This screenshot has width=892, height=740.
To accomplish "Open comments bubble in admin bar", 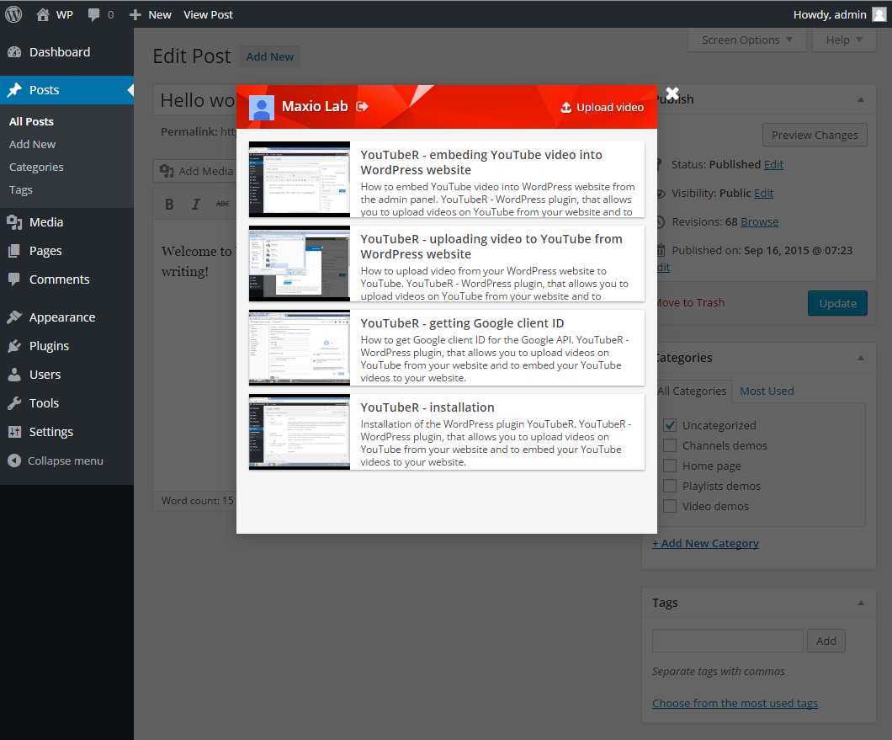I will 94,14.
